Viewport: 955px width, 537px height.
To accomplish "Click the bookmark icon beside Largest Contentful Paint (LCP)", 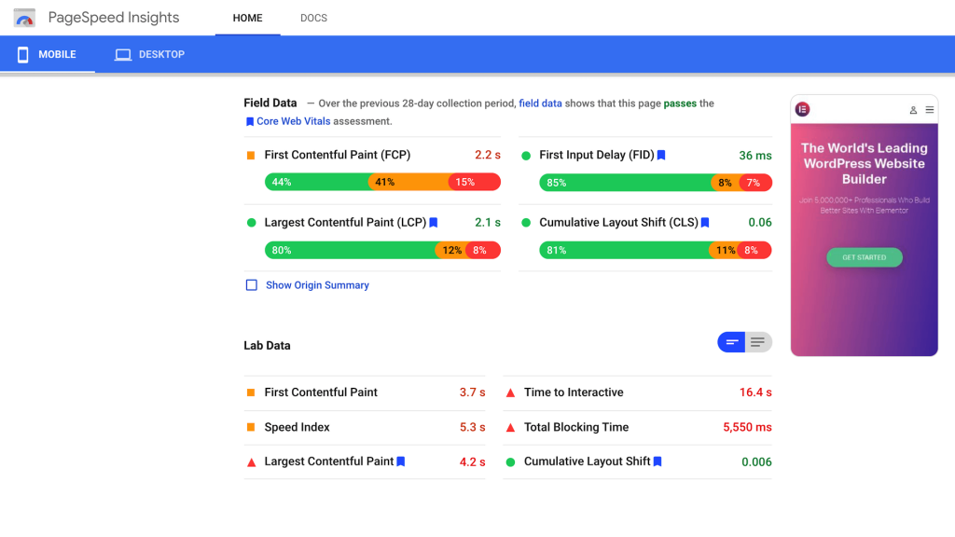I will (x=434, y=223).
